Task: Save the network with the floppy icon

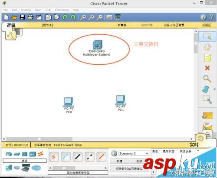Action: [22, 17]
